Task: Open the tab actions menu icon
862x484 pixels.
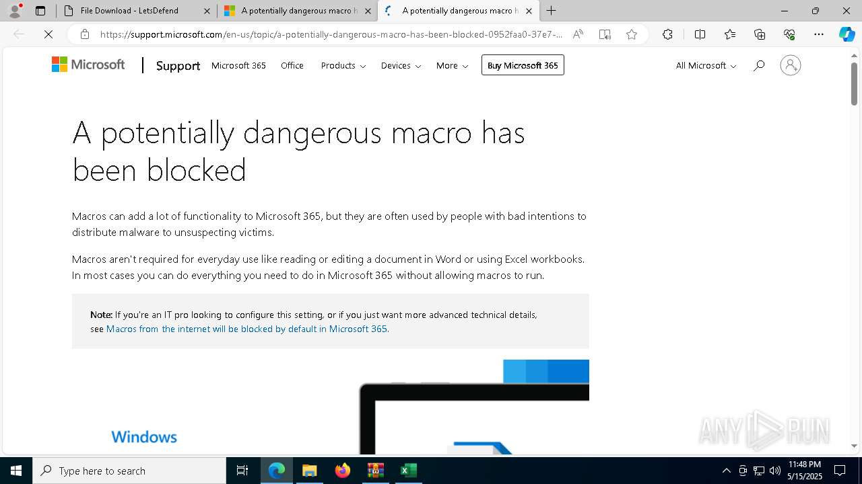Action: coord(40,11)
